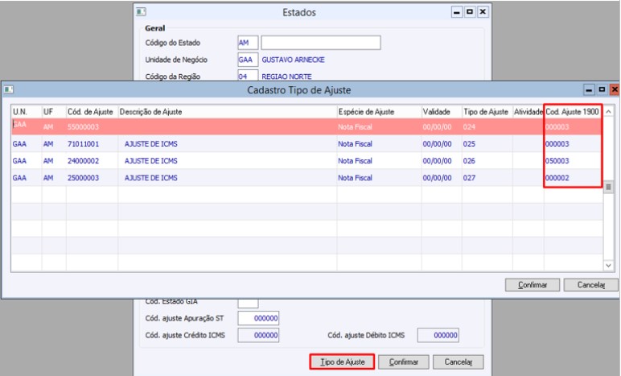This screenshot has width=621, height=376.
Task: Click 000003 in the highlighted 55000003 row
Action: 557,126
